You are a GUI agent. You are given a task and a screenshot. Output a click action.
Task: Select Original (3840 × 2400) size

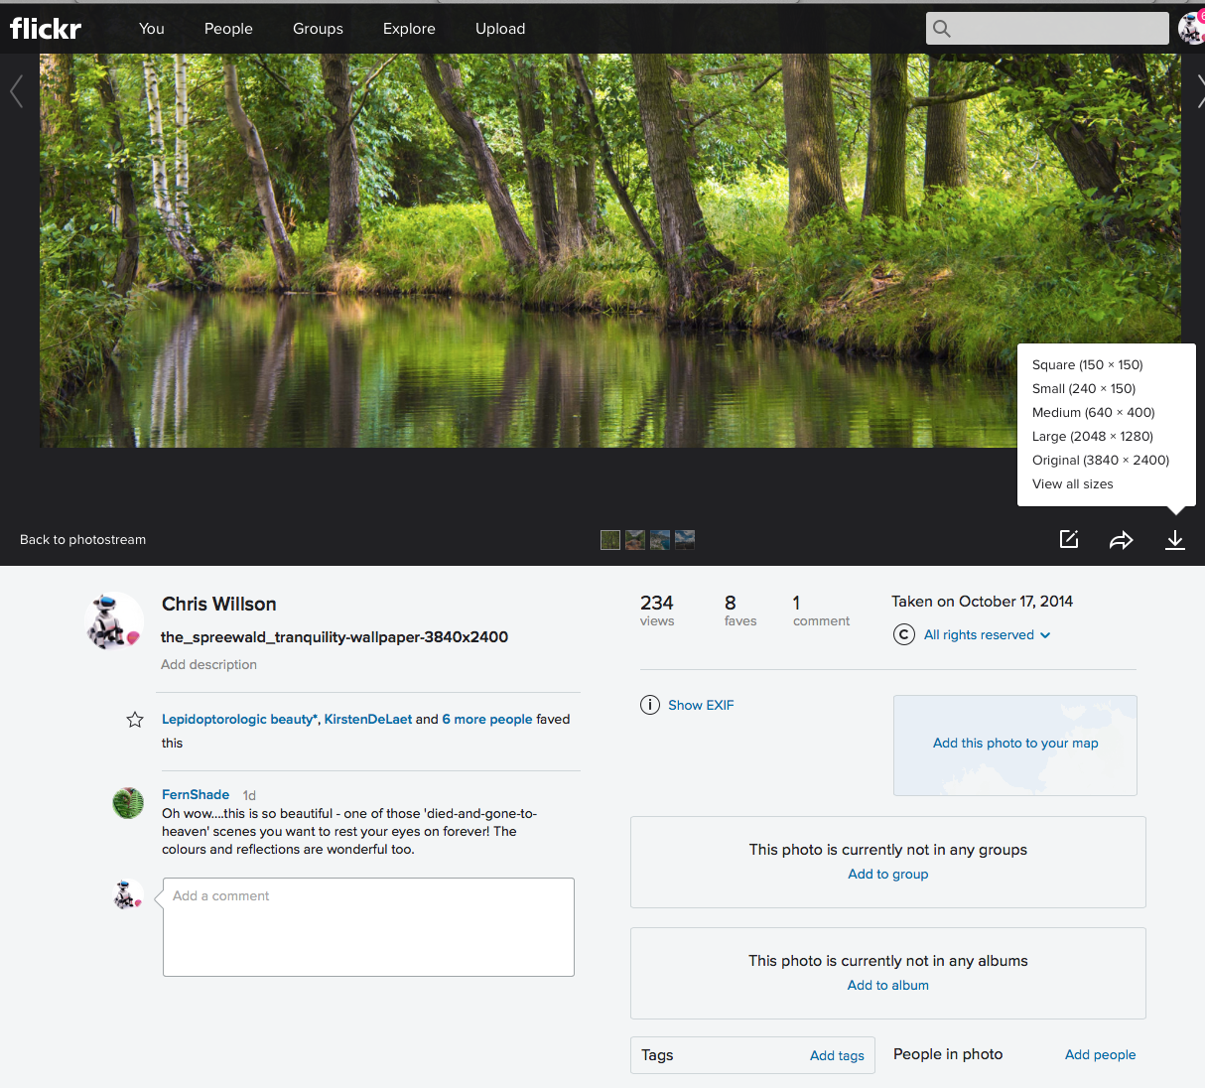point(1100,460)
